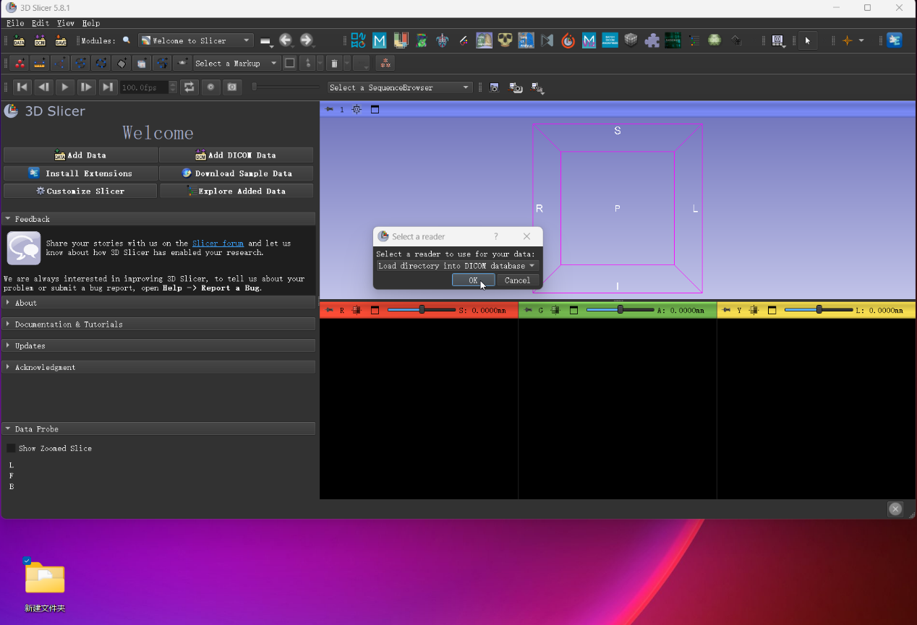Screen dimensions: 917x625
Task: Toggle the square markup persistent-placement button
Action: coord(290,64)
